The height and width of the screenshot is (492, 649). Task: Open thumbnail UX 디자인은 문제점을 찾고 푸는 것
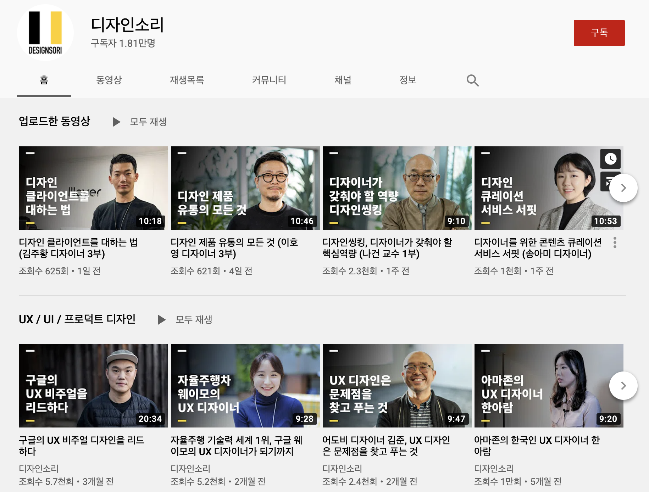pos(397,386)
